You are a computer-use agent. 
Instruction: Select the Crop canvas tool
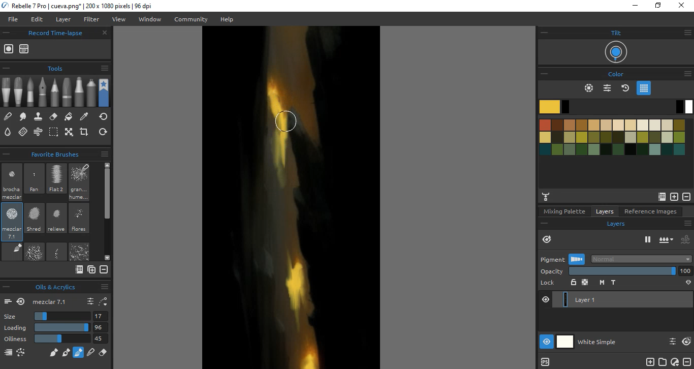(x=84, y=132)
